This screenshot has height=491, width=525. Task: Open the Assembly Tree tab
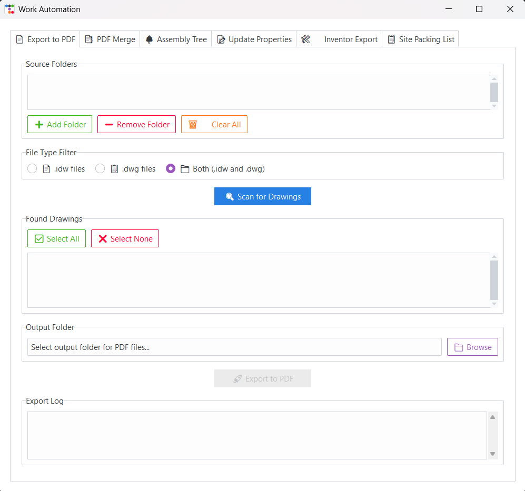pos(176,39)
